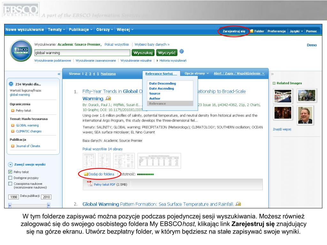Image resolution: width=327 pixels, height=245 pixels.
Task: Remove the GLOBAL warming thesaurus term
Action: tap(12, 125)
